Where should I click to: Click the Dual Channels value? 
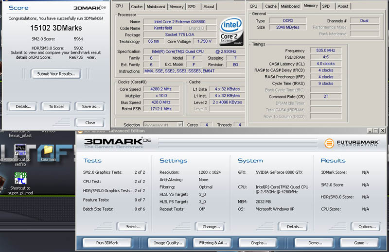pos(364,21)
